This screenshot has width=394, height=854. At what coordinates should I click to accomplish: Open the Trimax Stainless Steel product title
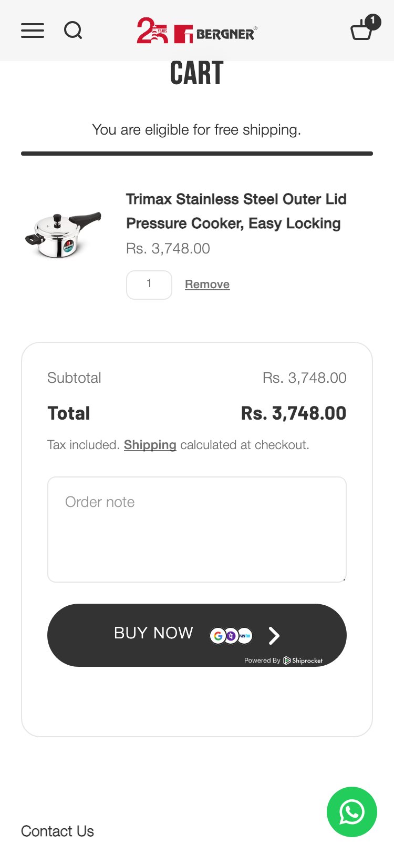point(236,211)
